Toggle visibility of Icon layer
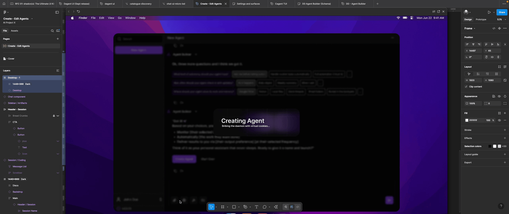The width and height of the screenshot is (509, 214). [x=58, y=154]
